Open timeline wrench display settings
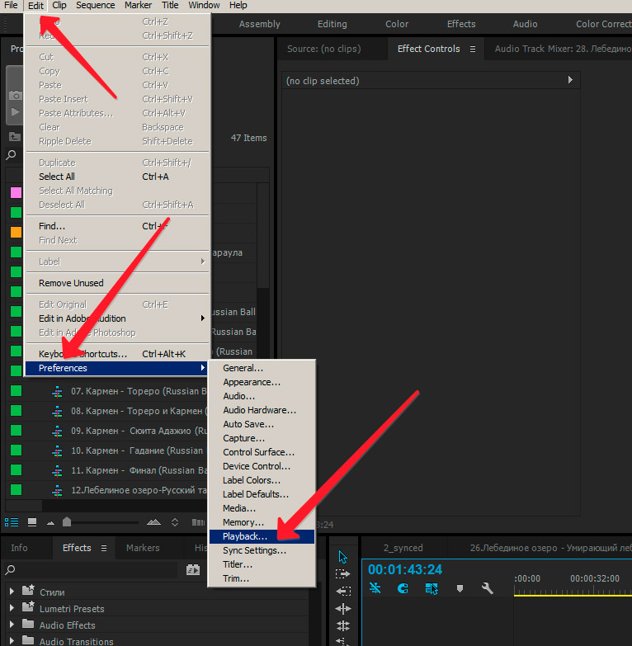This screenshot has width=632, height=646. tap(487, 588)
